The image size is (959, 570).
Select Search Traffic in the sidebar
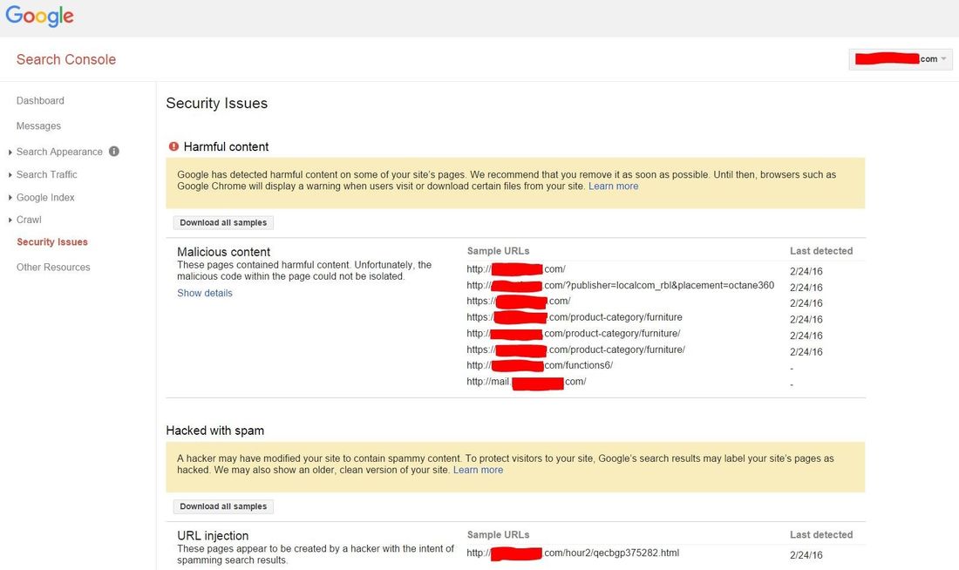point(46,174)
